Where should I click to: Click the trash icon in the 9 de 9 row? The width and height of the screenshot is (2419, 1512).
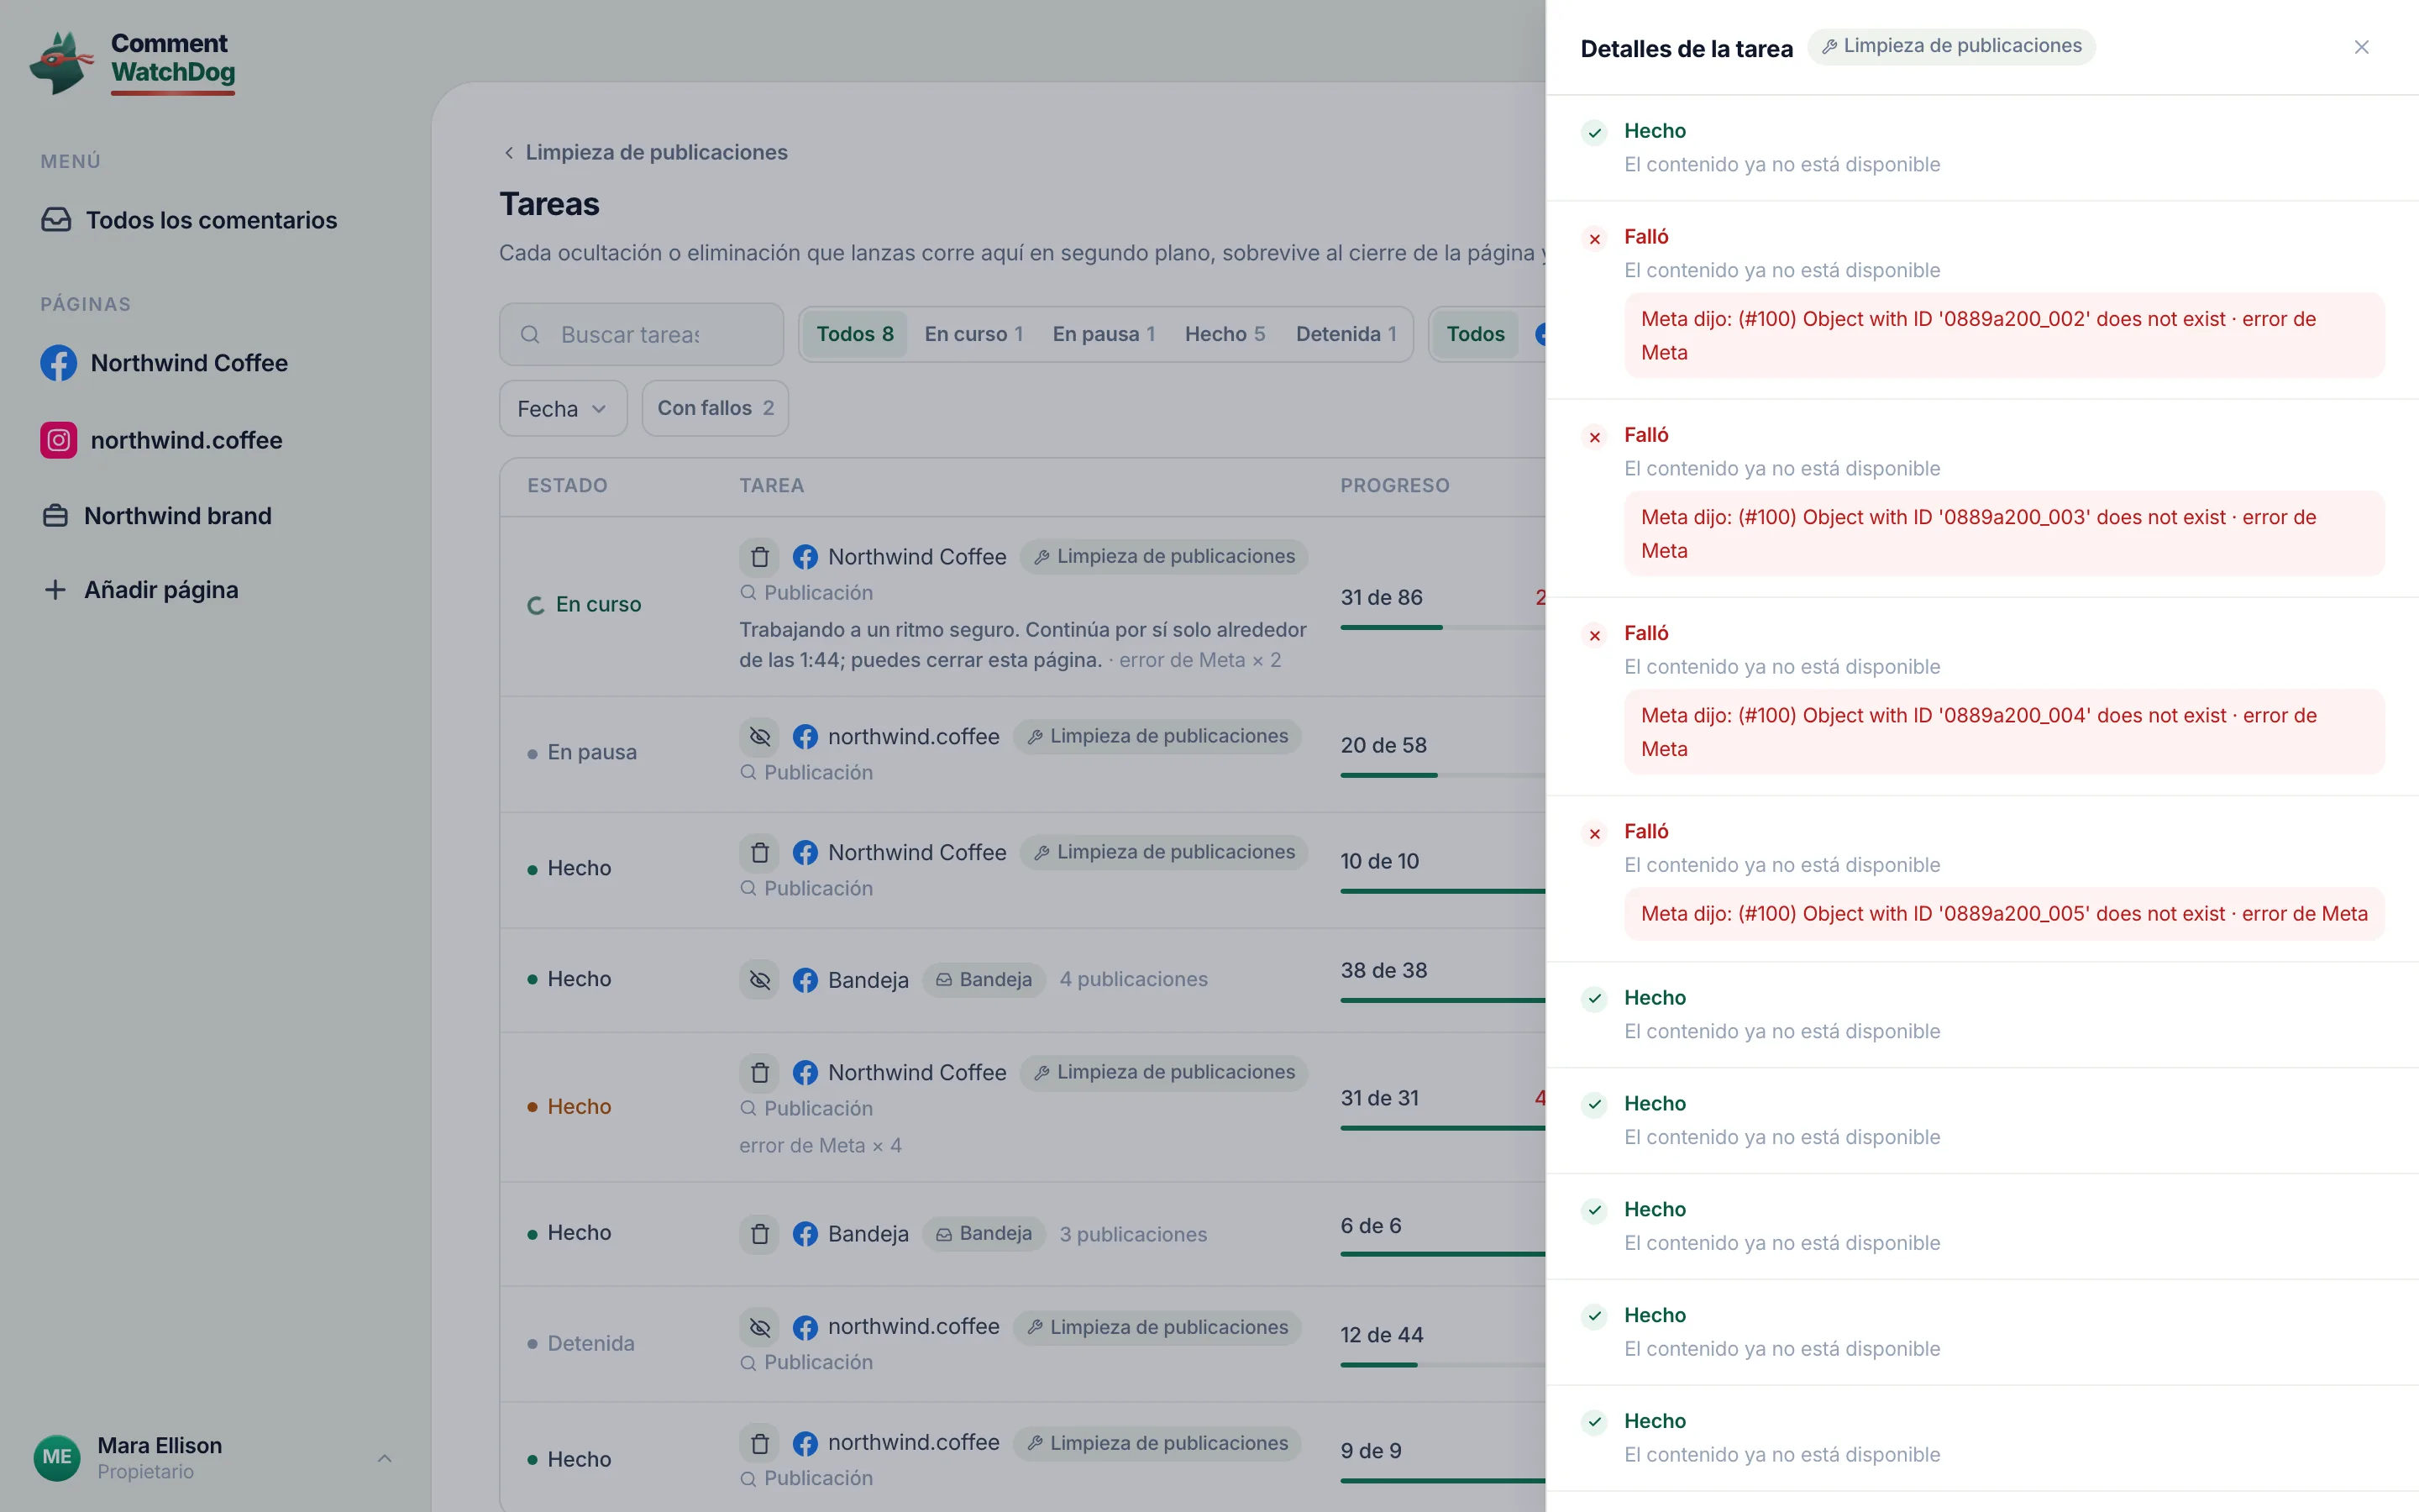tap(759, 1443)
